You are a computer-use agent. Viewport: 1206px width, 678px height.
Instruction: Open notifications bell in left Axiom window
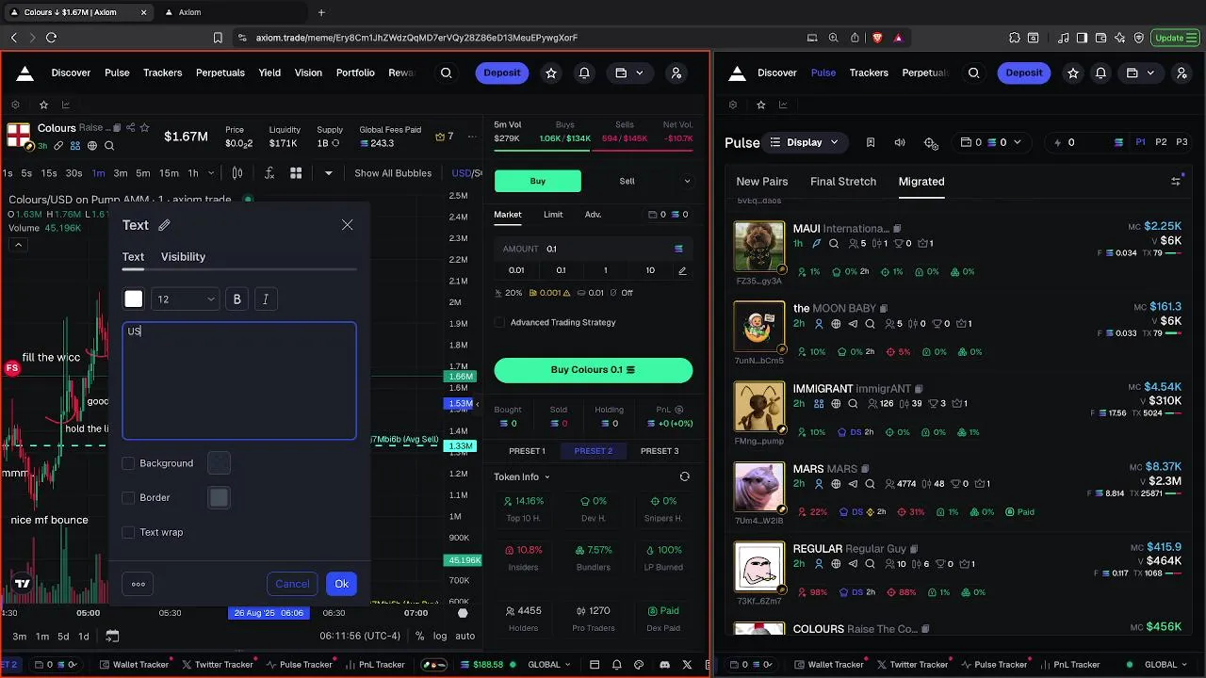point(584,73)
